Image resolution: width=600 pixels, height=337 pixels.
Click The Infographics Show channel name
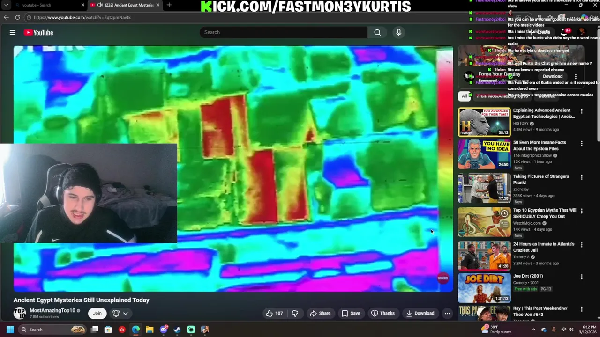[x=532, y=155]
